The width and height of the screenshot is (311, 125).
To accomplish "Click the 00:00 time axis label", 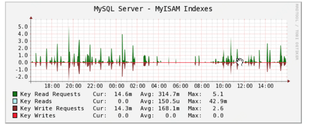I will (x=117, y=86).
